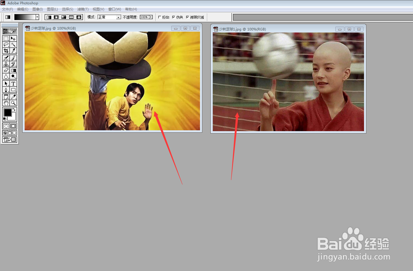
Task: Choose Angle Gradient style
Action: tap(64, 17)
